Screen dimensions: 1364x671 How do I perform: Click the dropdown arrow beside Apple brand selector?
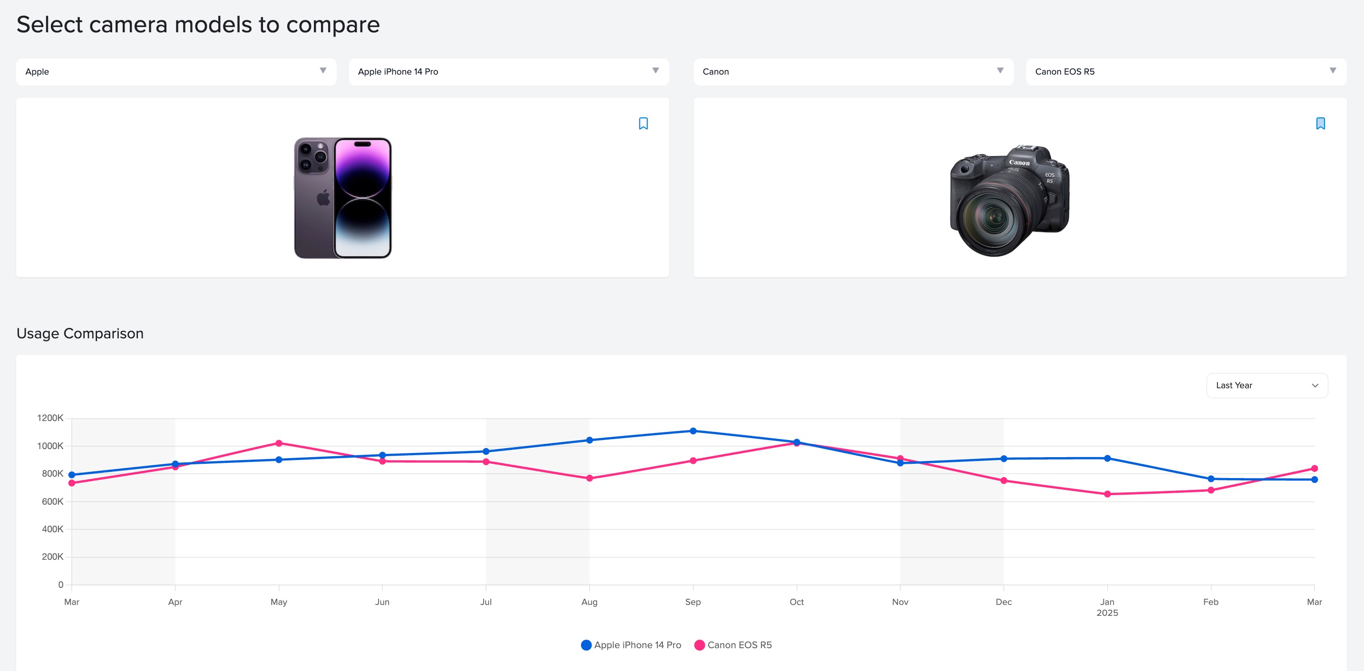pyautogui.click(x=322, y=71)
